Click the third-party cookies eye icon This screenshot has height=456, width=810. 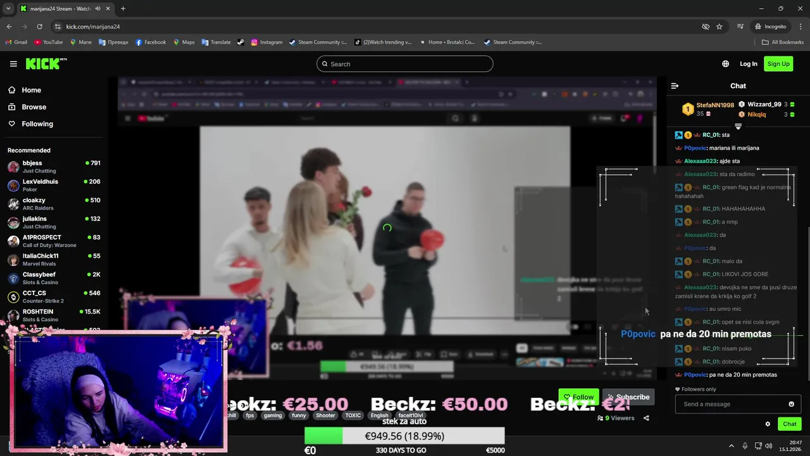[x=705, y=27]
